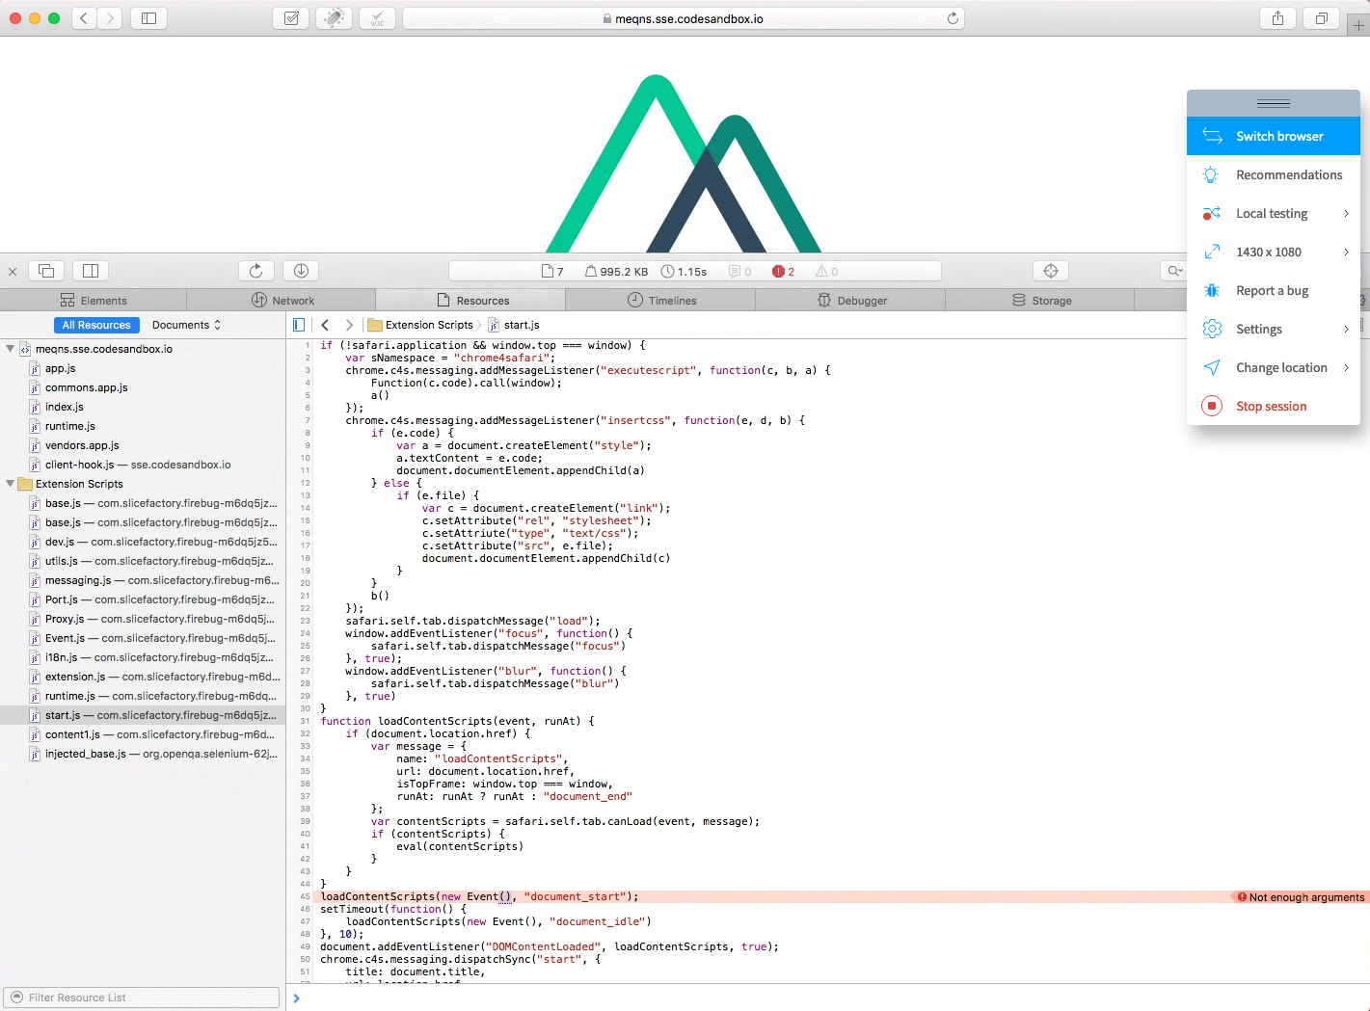Image resolution: width=1370 pixels, height=1011 pixels.
Task: Start element selection with the crosshair icon
Action: point(1051,271)
